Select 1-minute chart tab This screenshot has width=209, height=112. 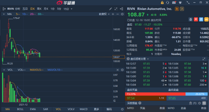click(x=52, y=9)
